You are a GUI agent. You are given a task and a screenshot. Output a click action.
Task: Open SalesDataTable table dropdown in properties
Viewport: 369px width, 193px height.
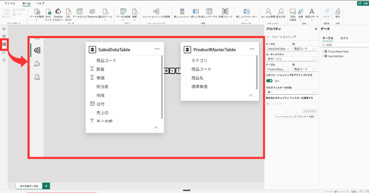tap(279, 49)
